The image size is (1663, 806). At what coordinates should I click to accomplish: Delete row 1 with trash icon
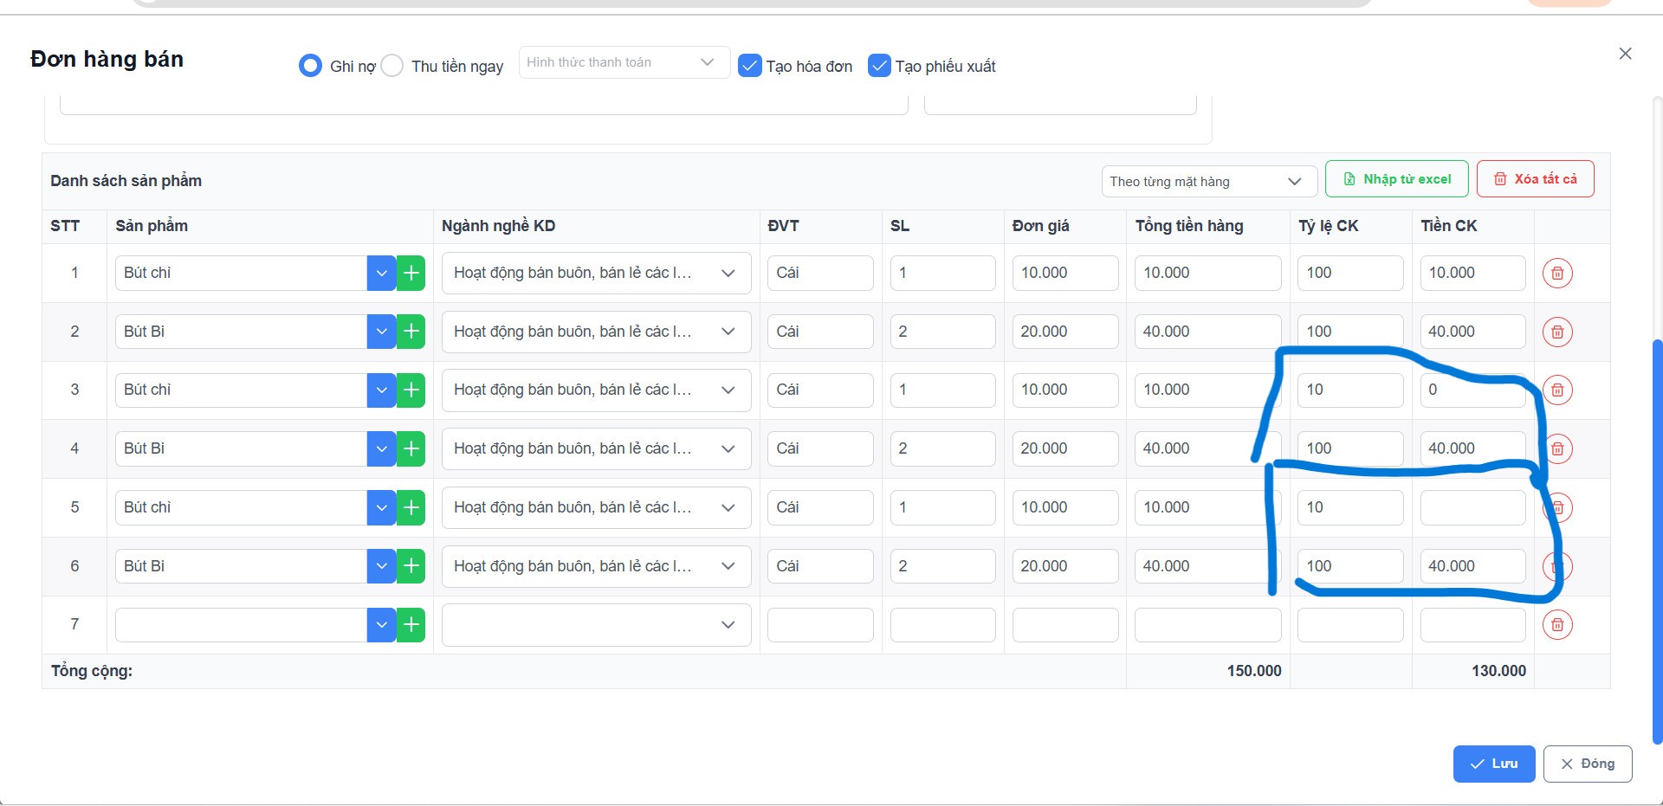point(1556,274)
